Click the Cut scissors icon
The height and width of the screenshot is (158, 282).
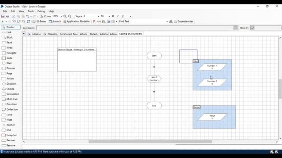point(14,16)
